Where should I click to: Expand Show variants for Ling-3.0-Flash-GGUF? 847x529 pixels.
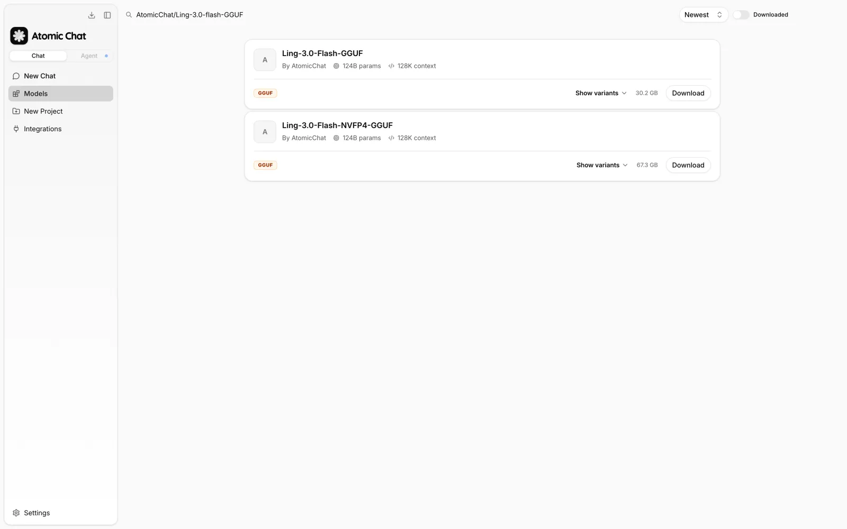[601, 93]
